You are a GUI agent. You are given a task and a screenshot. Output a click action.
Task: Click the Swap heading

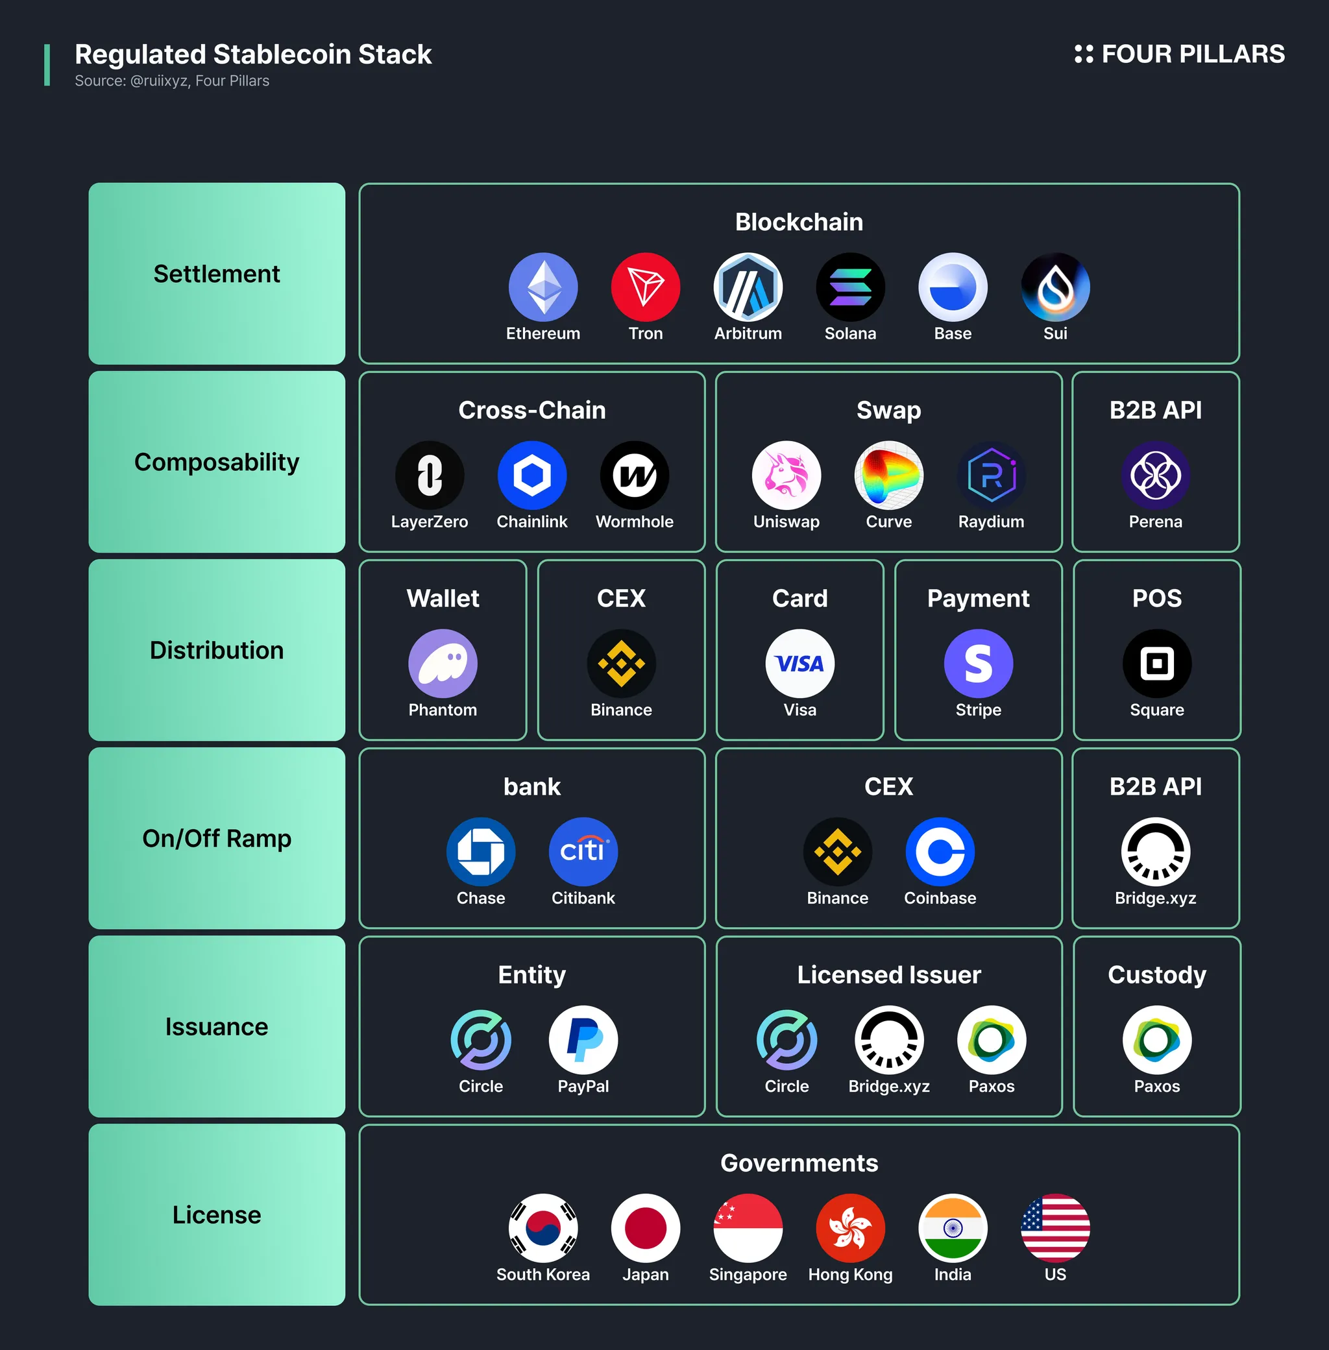(x=888, y=410)
